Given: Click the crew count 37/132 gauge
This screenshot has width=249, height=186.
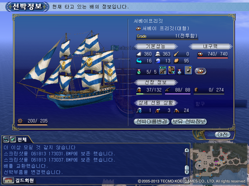Looking at the screenshot, I should 149,91.
